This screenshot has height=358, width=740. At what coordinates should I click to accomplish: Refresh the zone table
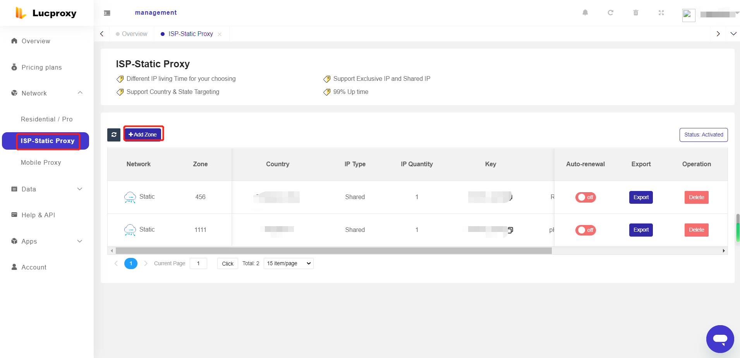[114, 135]
